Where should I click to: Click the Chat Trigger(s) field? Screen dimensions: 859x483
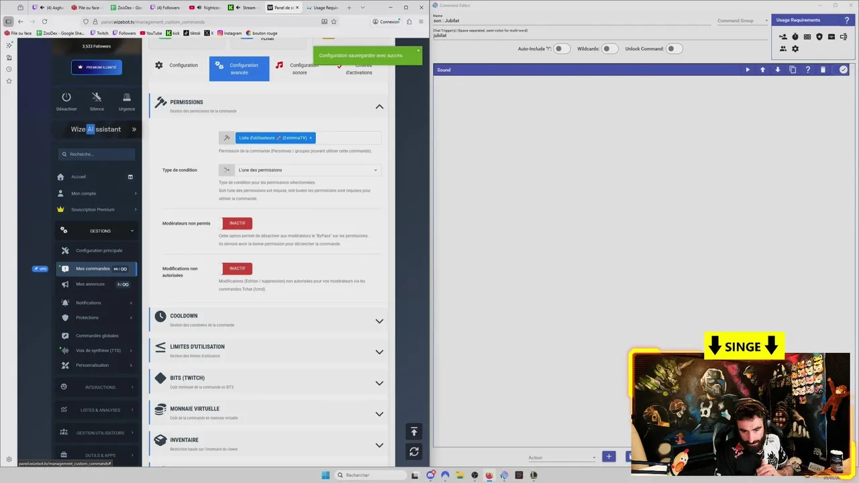pos(601,36)
